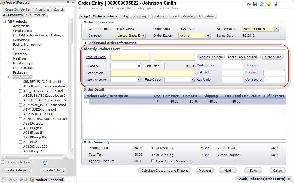Open the Order Status dropdown

pos(208,36)
